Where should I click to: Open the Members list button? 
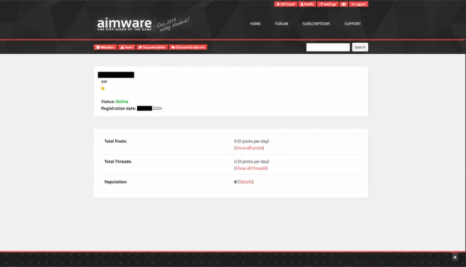(x=105, y=47)
